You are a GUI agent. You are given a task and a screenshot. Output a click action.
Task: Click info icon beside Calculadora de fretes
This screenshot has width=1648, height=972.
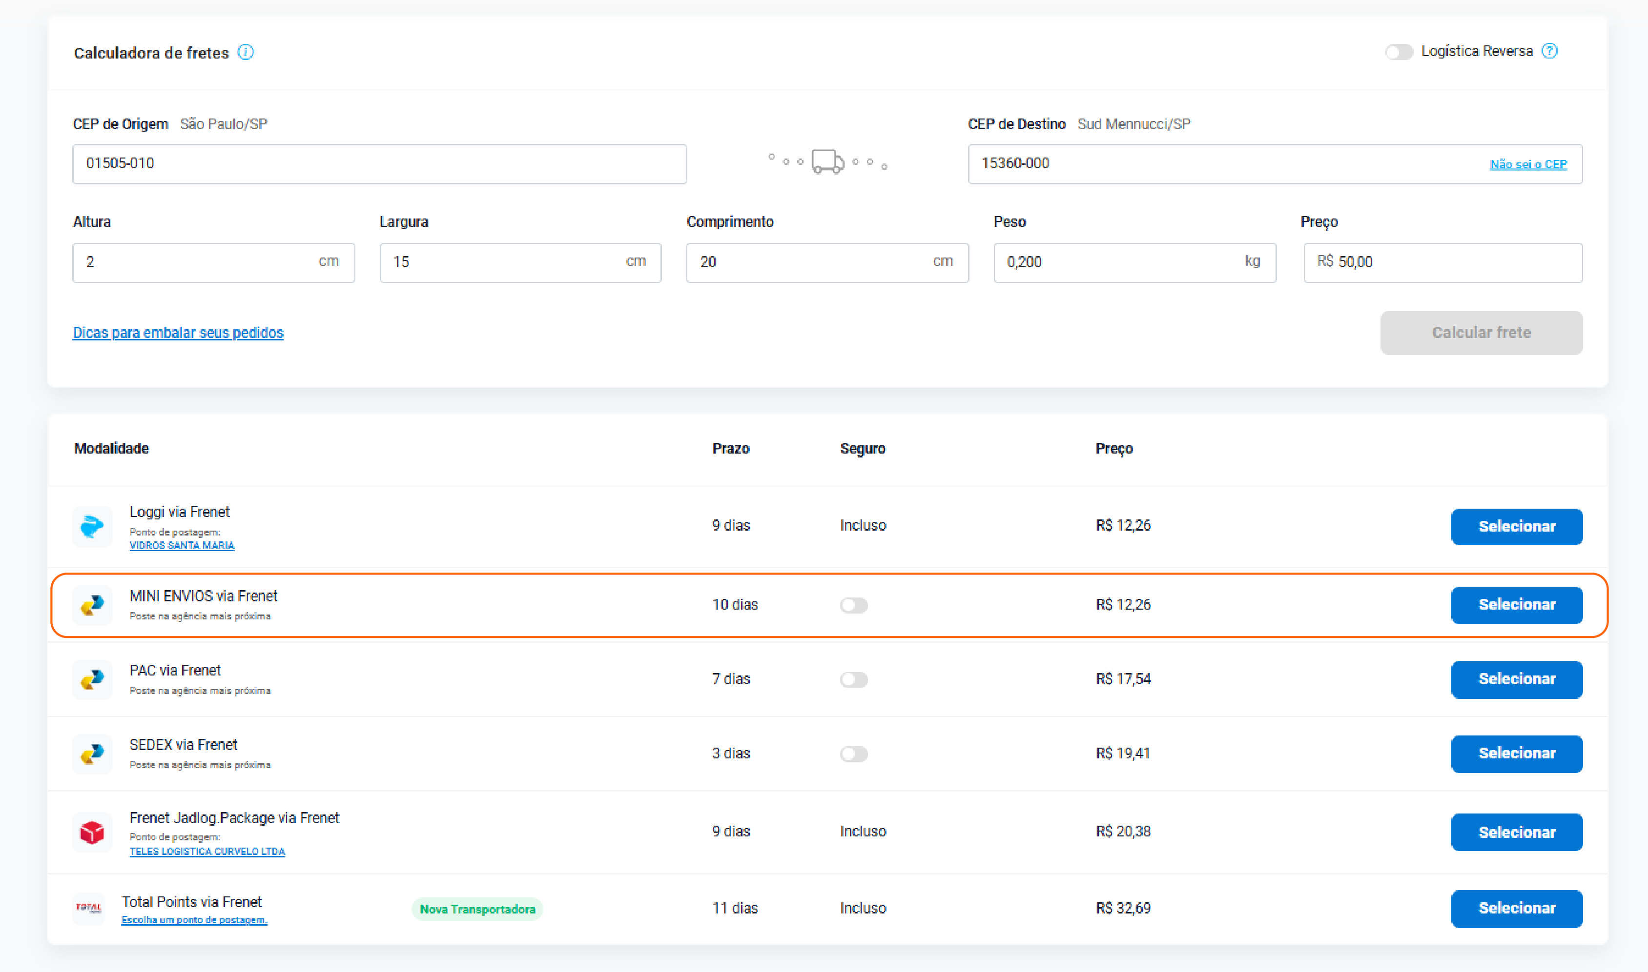(x=246, y=52)
